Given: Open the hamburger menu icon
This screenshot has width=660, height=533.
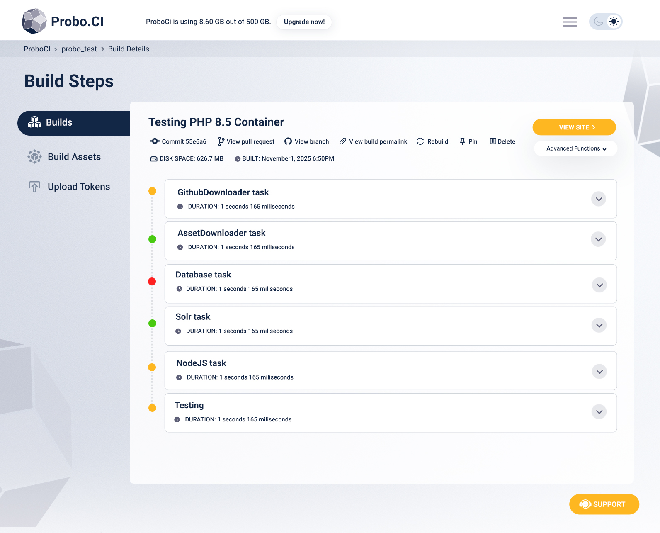Looking at the screenshot, I should (570, 22).
